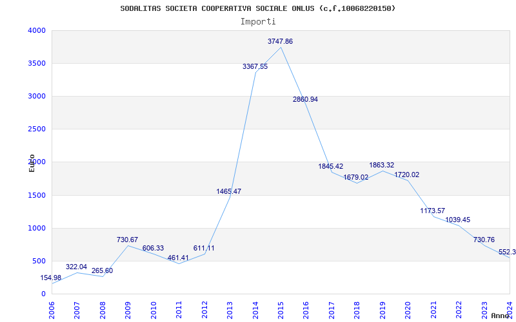Image resolution: width=516 pixels, height=322 pixels.
Task: Click the data label 461.41
Action: (178, 258)
